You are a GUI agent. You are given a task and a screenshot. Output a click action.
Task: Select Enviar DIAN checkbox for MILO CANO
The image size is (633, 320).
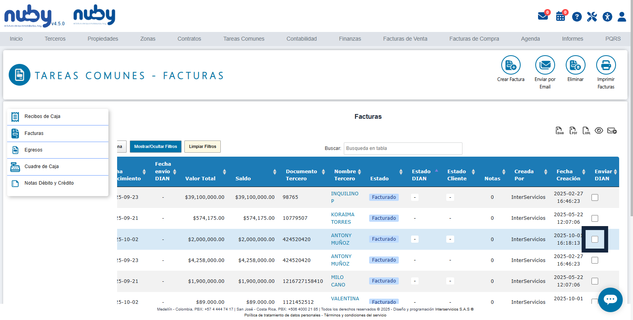click(x=595, y=281)
